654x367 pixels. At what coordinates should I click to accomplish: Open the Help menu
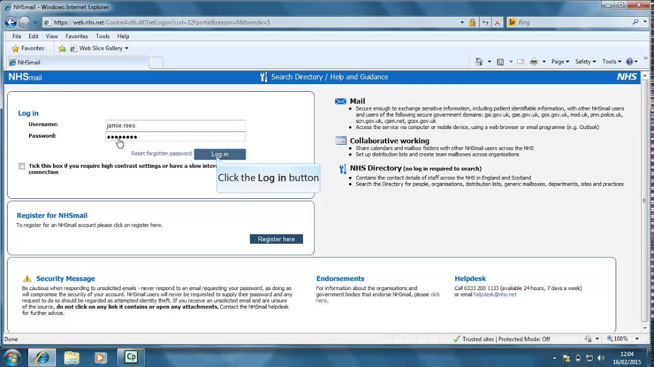[123, 36]
